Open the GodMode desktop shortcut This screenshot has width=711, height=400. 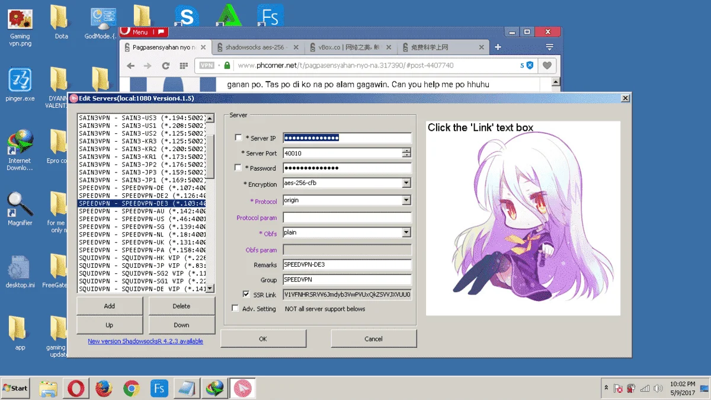click(102, 24)
